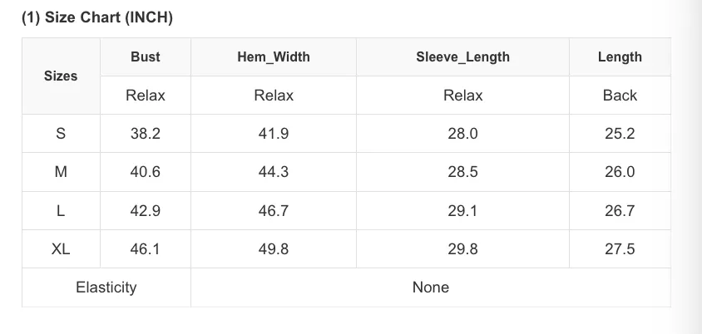Select the Sizes column header
This screenshot has height=334, width=702.
tap(61, 76)
